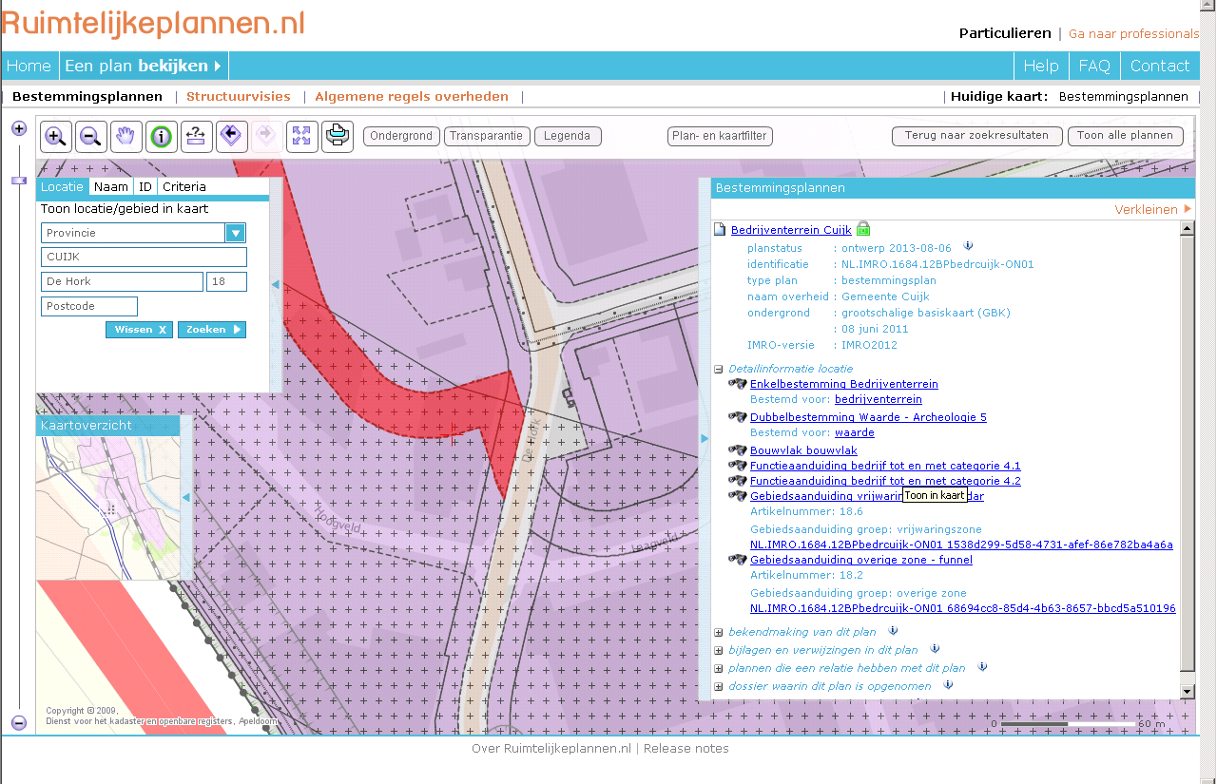Switch to the Criteria search tab
1217x784 pixels.
(x=184, y=187)
